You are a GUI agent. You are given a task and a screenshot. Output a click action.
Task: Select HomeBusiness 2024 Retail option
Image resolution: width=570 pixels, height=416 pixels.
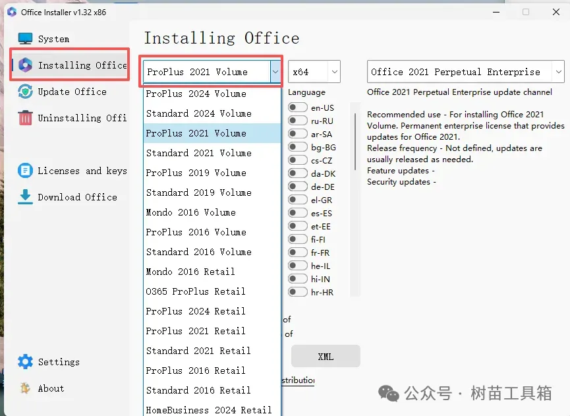212,409
